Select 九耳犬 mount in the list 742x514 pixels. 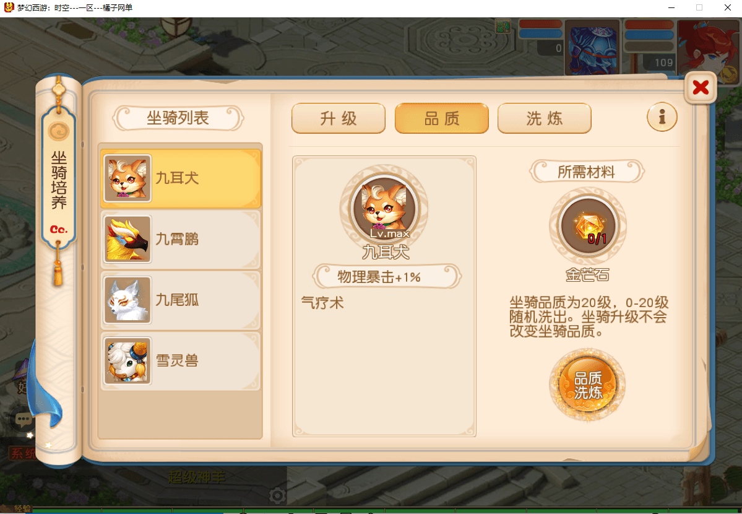pyautogui.click(x=180, y=178)
